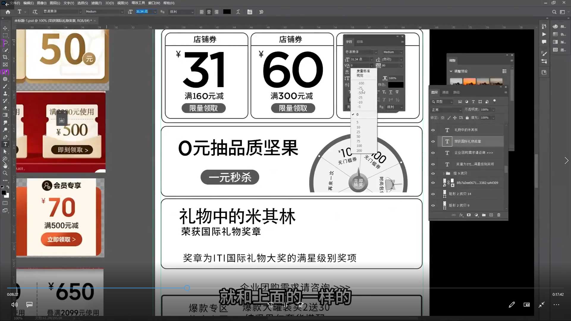Toggle the lock all button in the Layers panel
The height and width of the screenshot is (321, 571).
click(467, 118)
